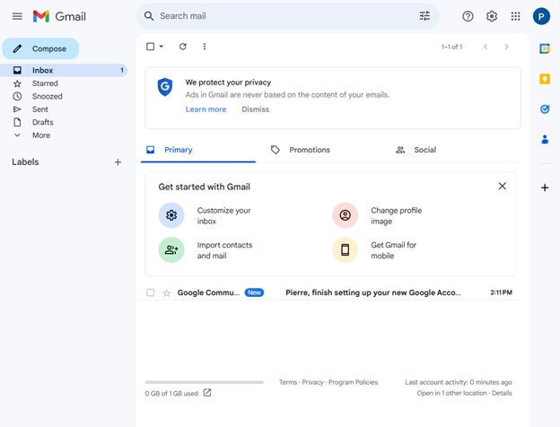Get add-ons plus icon in side panel
The height and width of the screenshot is (427, 560).
544,187
